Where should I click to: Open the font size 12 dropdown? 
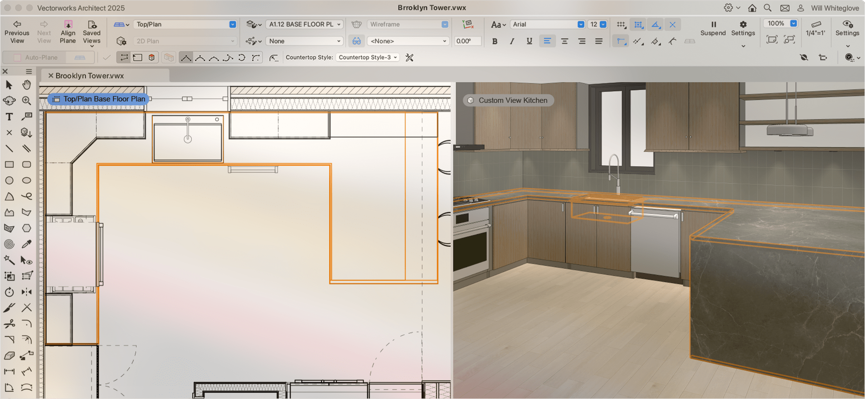598,24
